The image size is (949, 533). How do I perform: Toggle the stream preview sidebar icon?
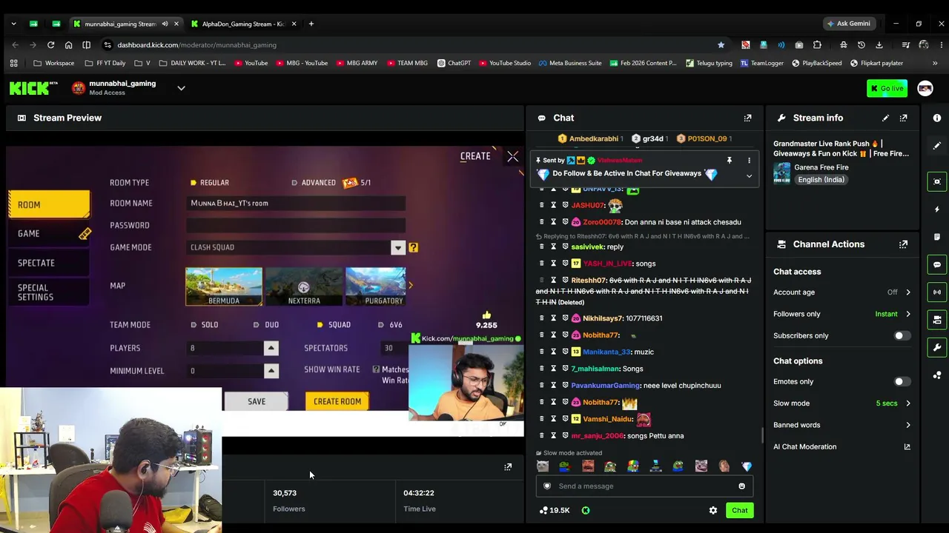pos(937,181)
